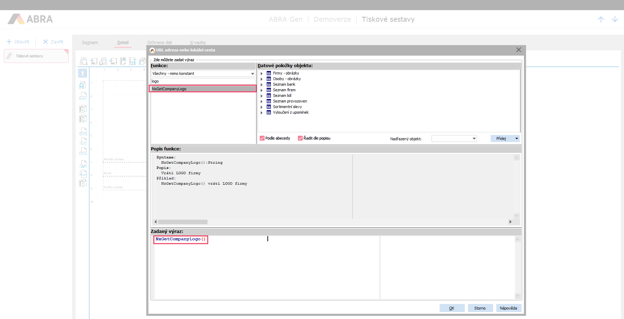Switch to the Seznam tab
624x319 pixels.
tap(90, 42)
